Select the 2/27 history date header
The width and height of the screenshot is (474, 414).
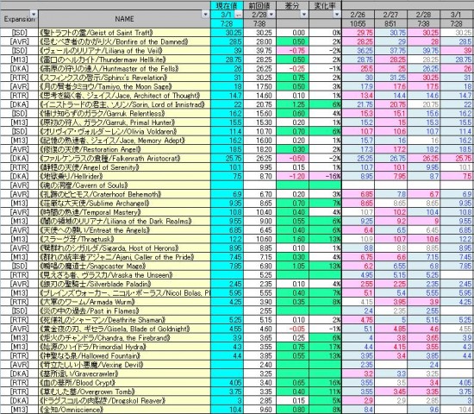point(390,15)
